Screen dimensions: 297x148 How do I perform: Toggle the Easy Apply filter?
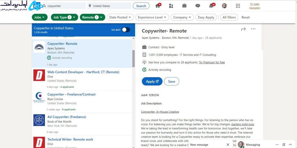point(206,17)
